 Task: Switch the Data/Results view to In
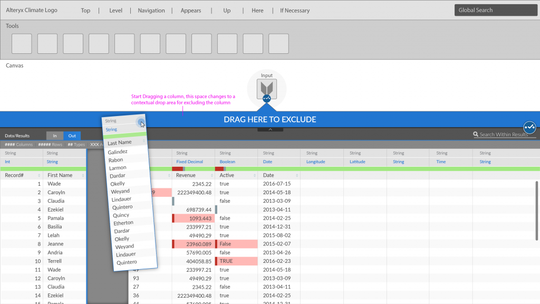tap(55, 136)
